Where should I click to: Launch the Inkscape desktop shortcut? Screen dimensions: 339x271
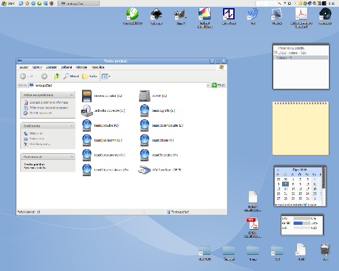pos(157,14)
